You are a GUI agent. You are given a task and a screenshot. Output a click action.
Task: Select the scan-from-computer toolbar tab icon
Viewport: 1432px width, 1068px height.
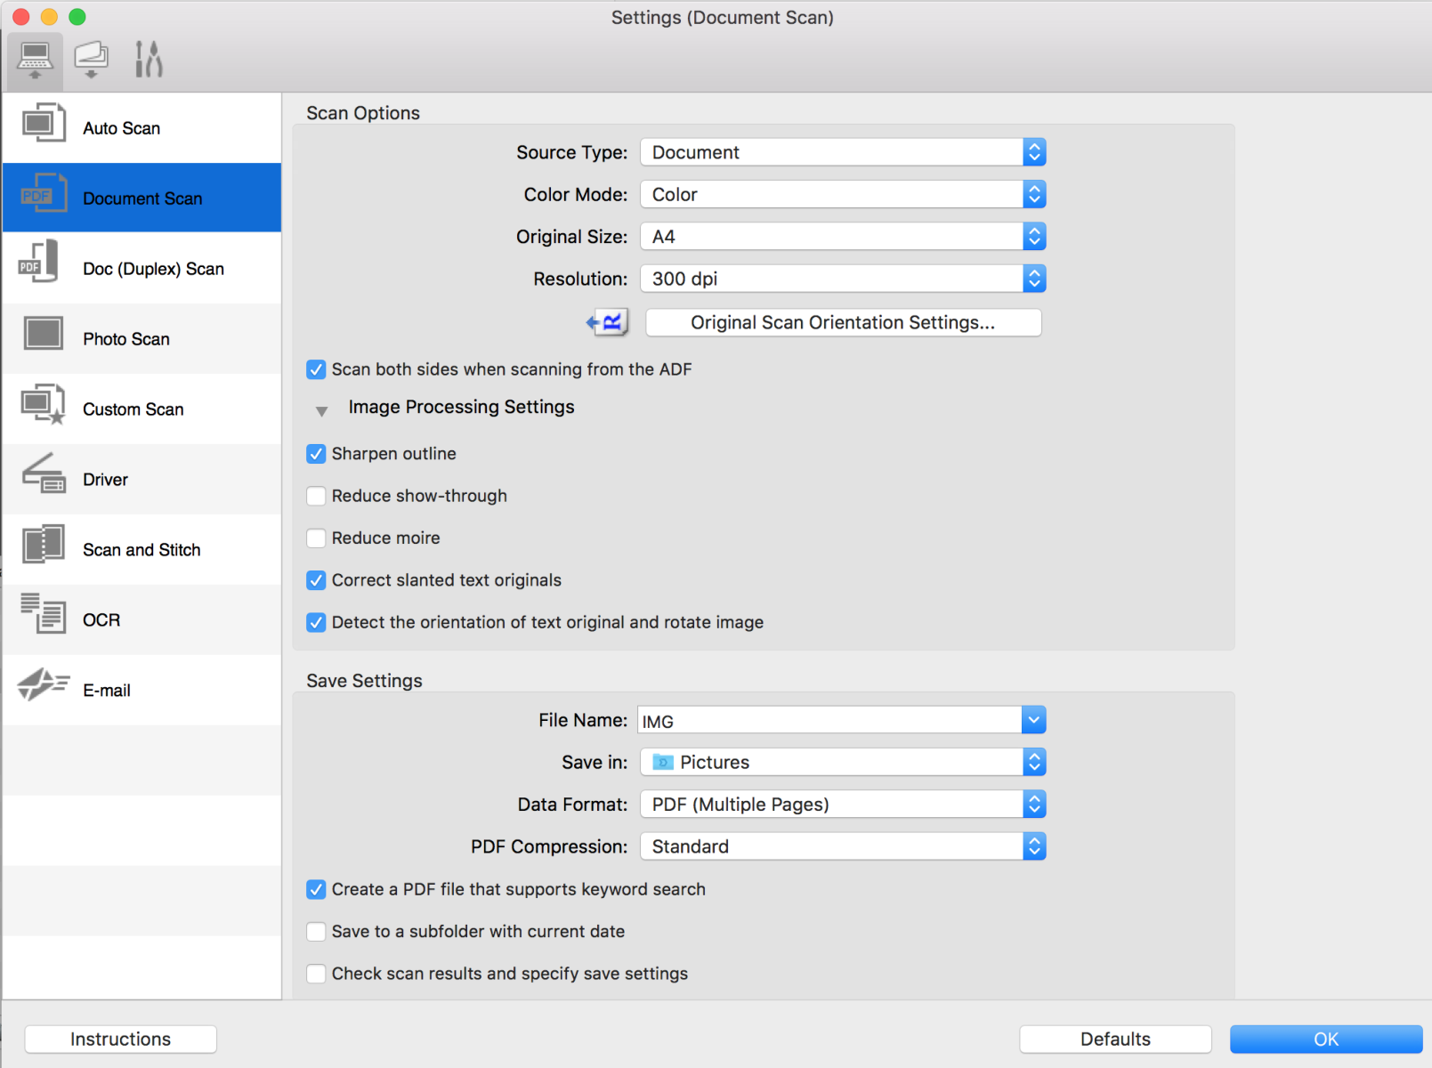pyautogui.click(x=35, y=61)
